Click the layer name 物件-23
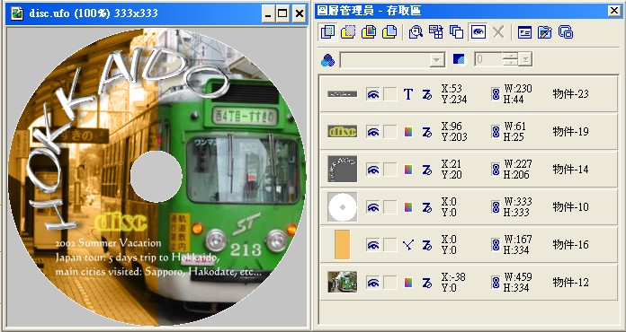626x332 pixels. click(x=570, y=94)
